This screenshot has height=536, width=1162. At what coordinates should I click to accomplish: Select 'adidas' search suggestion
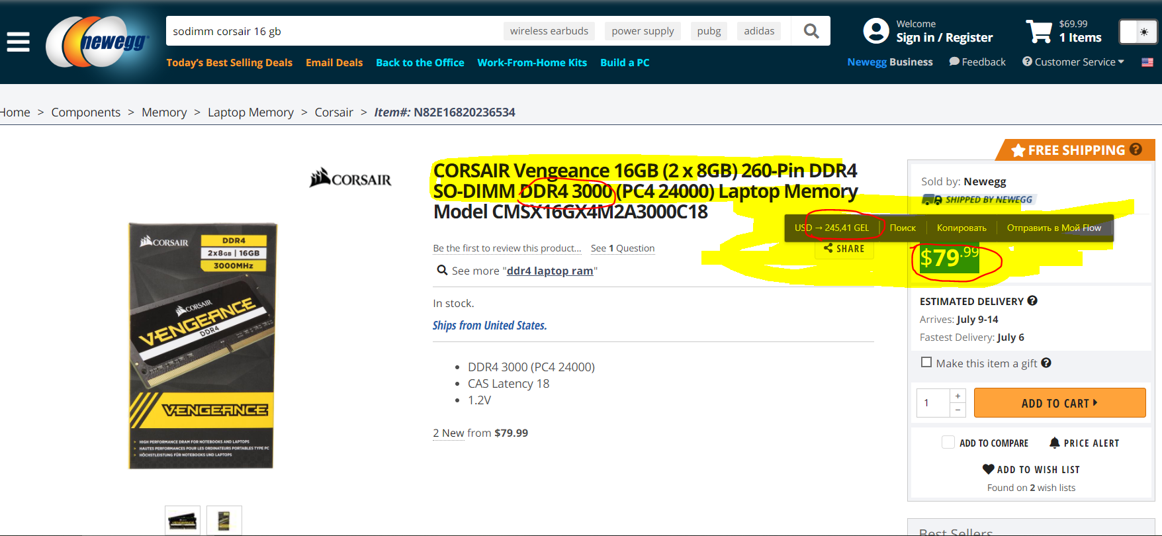(x=759, y=31)
